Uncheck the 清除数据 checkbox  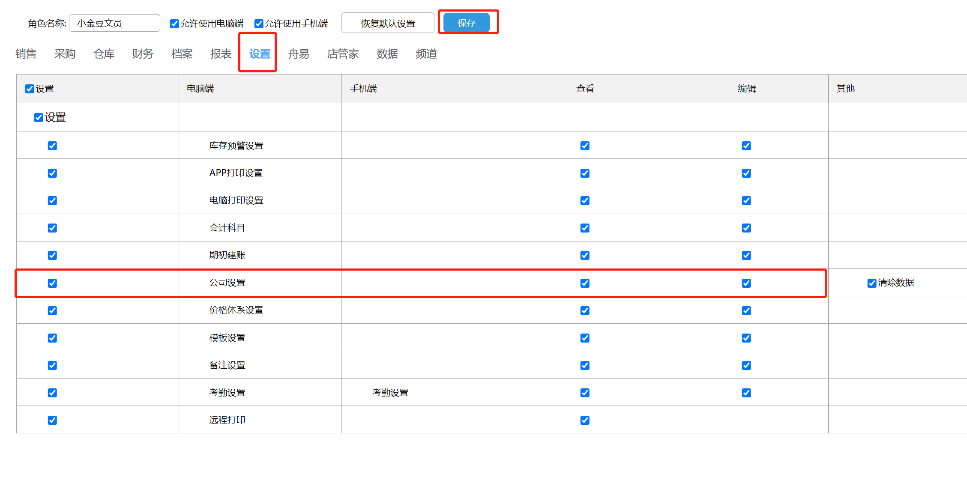pos(871,283)
